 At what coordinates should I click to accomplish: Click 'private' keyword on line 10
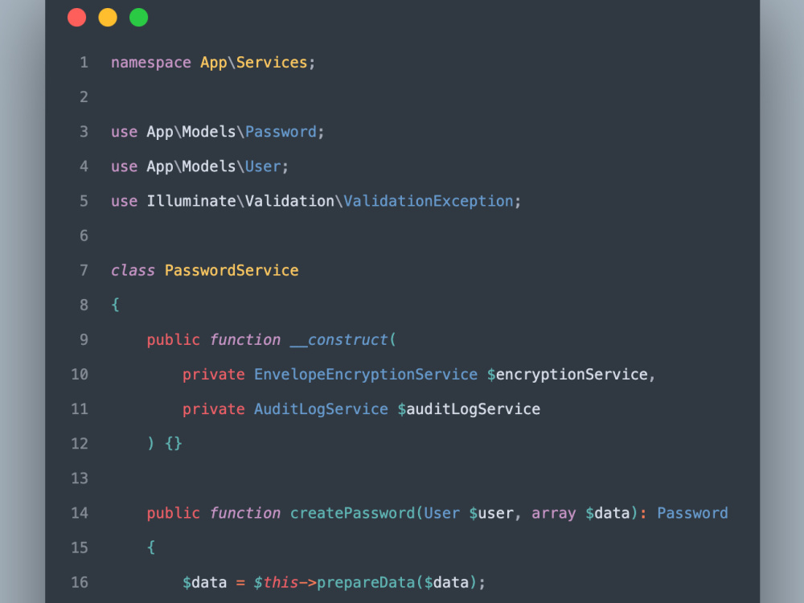pos(214,375)
